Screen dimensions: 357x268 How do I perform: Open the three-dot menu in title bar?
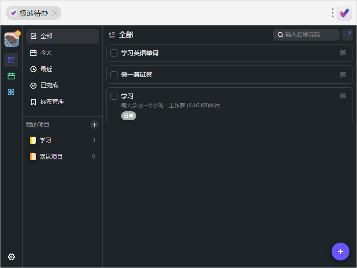tap(333, 13)
